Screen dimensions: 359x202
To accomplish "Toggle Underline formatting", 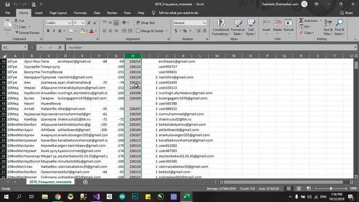I will (x=60, y=31).
